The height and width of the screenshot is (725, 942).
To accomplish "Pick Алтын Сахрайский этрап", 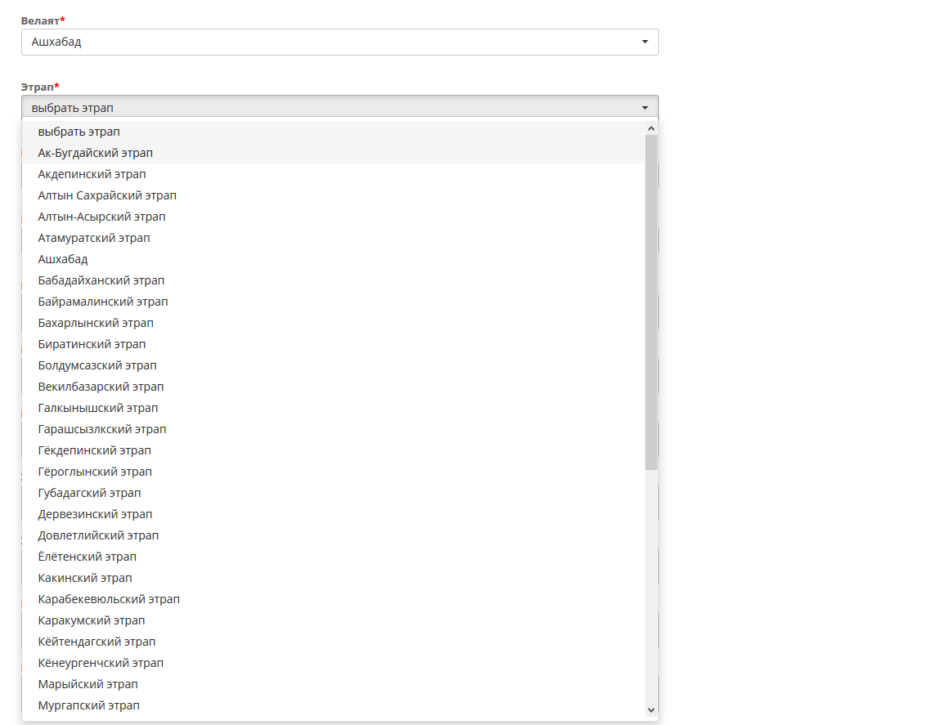I will point(334,196).
